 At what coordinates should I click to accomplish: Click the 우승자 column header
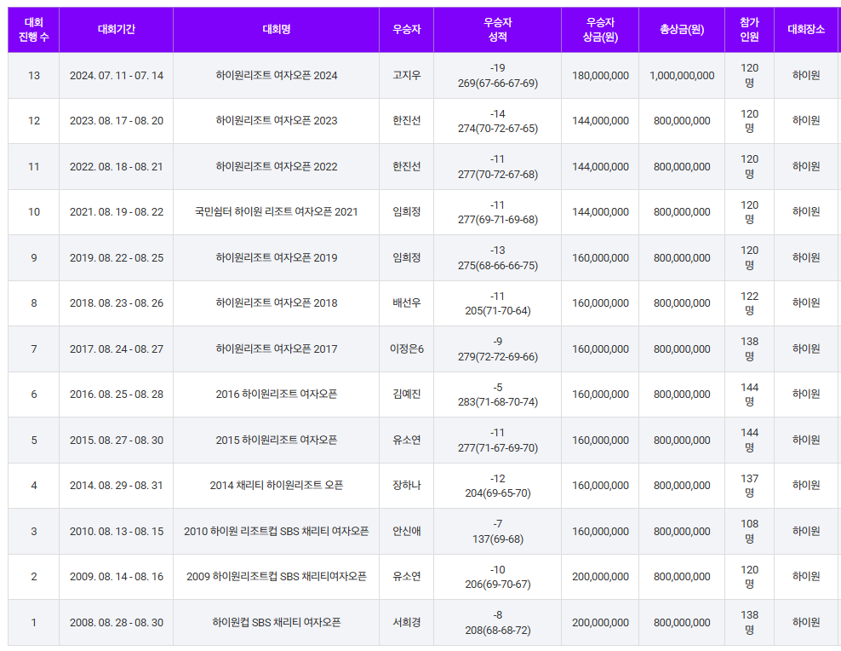coord(407,30)
